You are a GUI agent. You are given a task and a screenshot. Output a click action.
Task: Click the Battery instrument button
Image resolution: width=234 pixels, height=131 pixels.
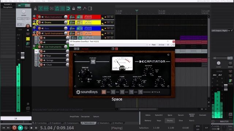148,120
